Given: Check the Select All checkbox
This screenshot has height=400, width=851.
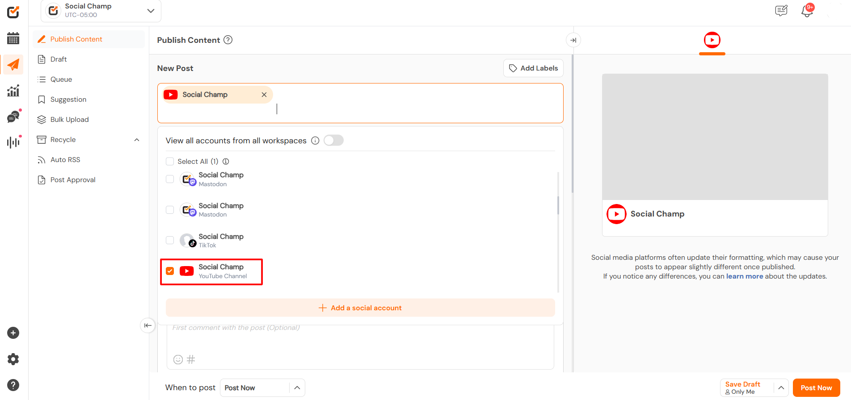Looking at the screenshot, I should tap(170, 162).
